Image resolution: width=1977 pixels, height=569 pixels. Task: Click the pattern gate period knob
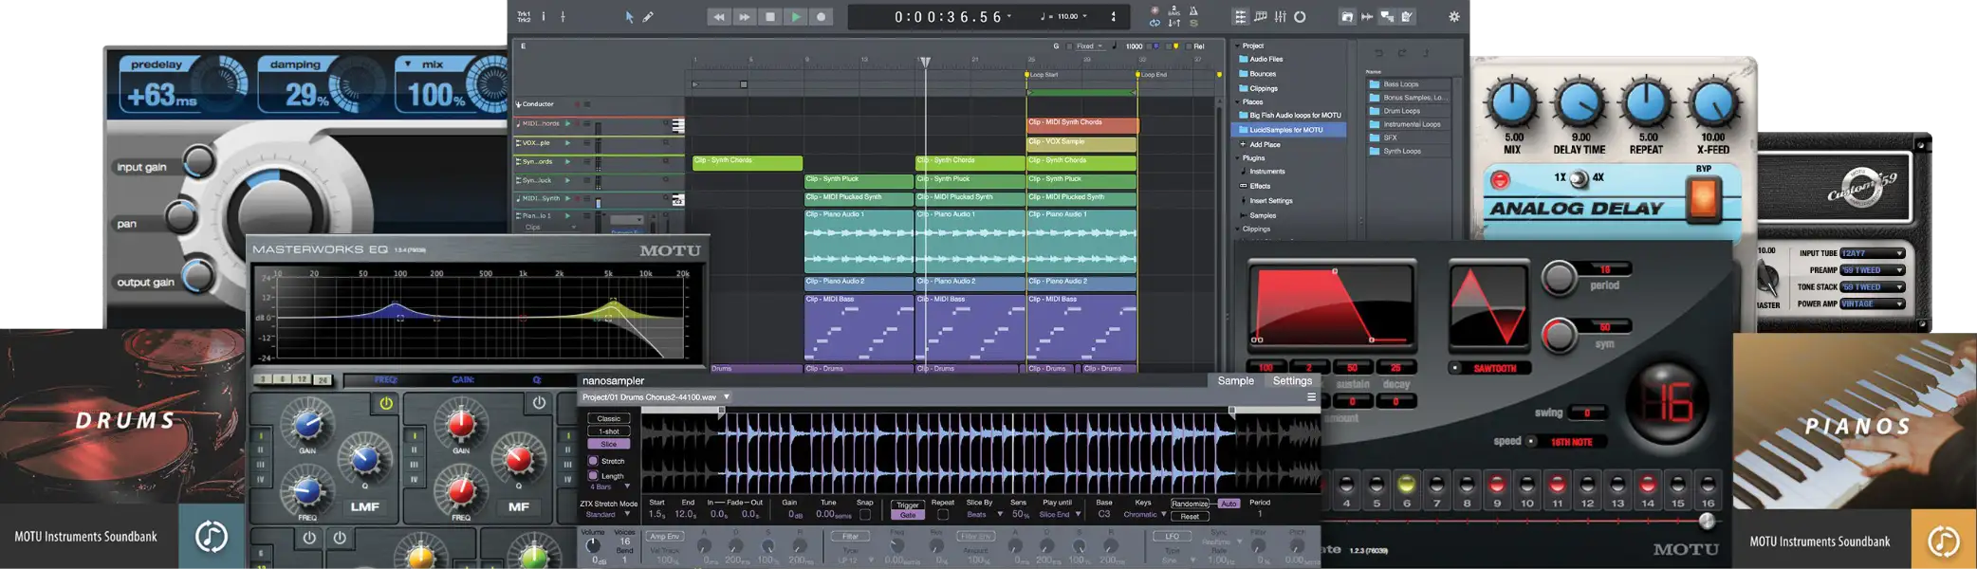[1559, 277]
